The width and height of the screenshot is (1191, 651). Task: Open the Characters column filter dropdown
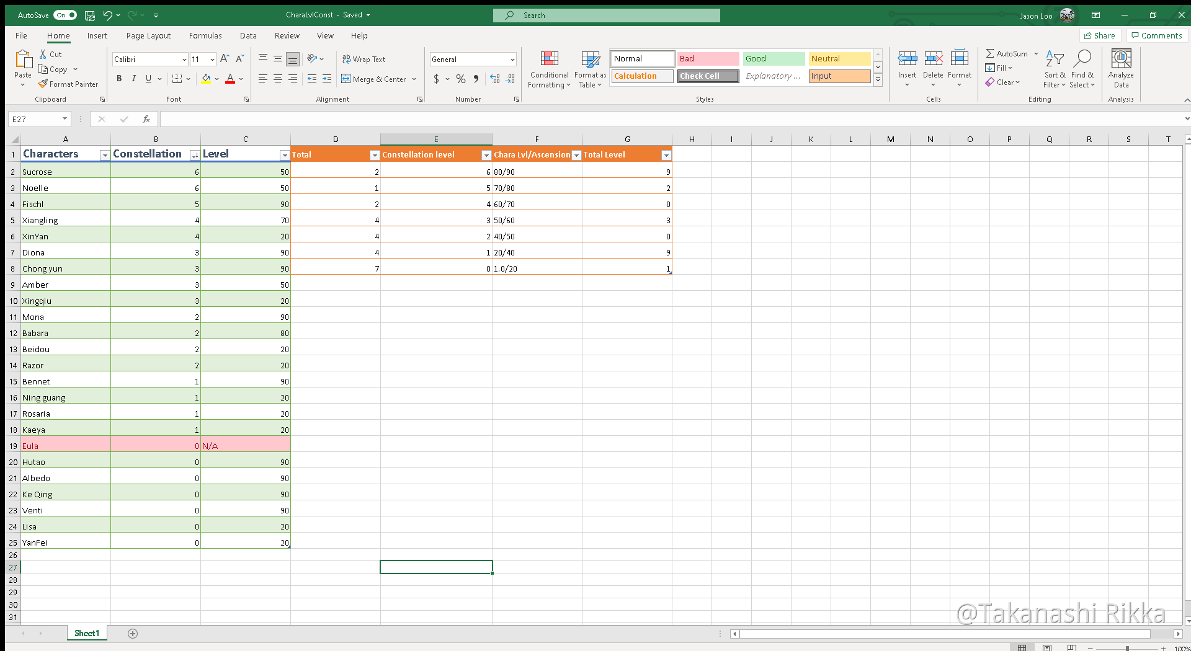pos(105,155)
